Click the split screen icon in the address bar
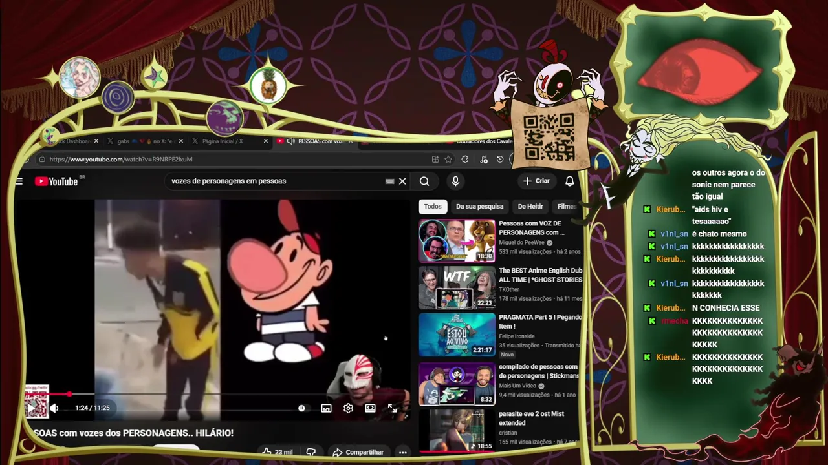This screenshot has height=465, width=828. 435,160
